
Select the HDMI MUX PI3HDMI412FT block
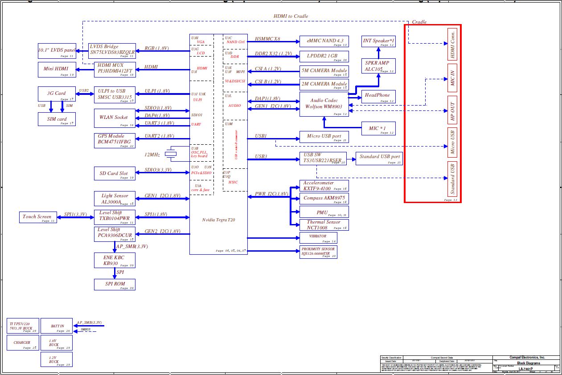115,69
